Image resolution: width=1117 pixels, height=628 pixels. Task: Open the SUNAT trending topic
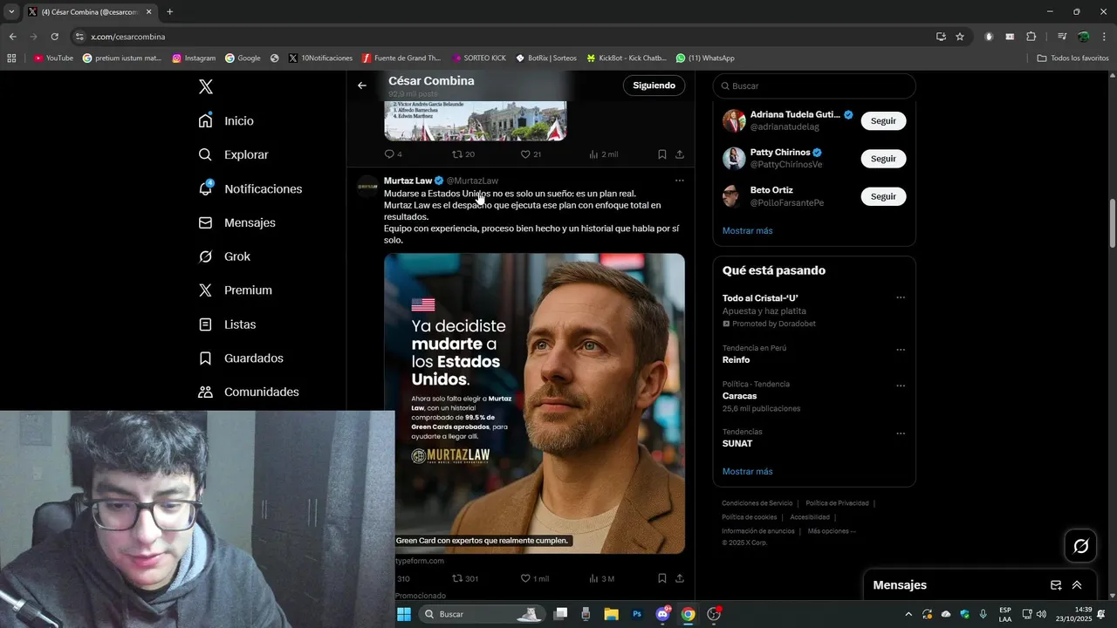pos(737,444)
